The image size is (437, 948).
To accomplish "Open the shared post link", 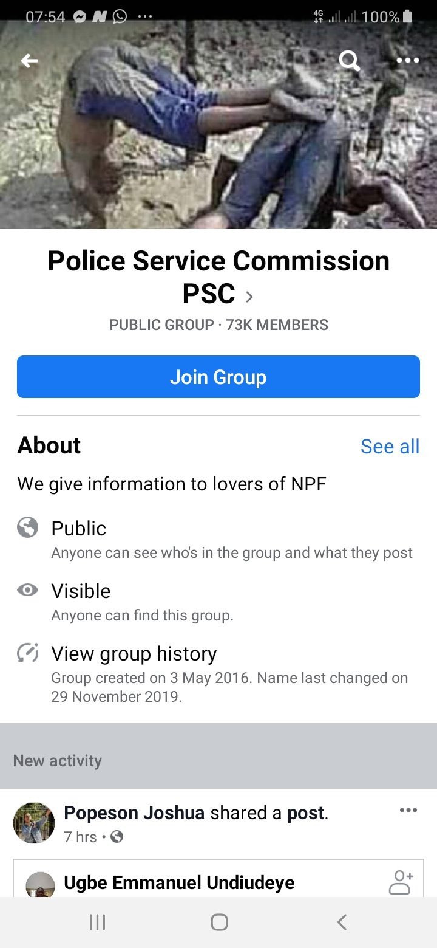I will pos(307,812).
